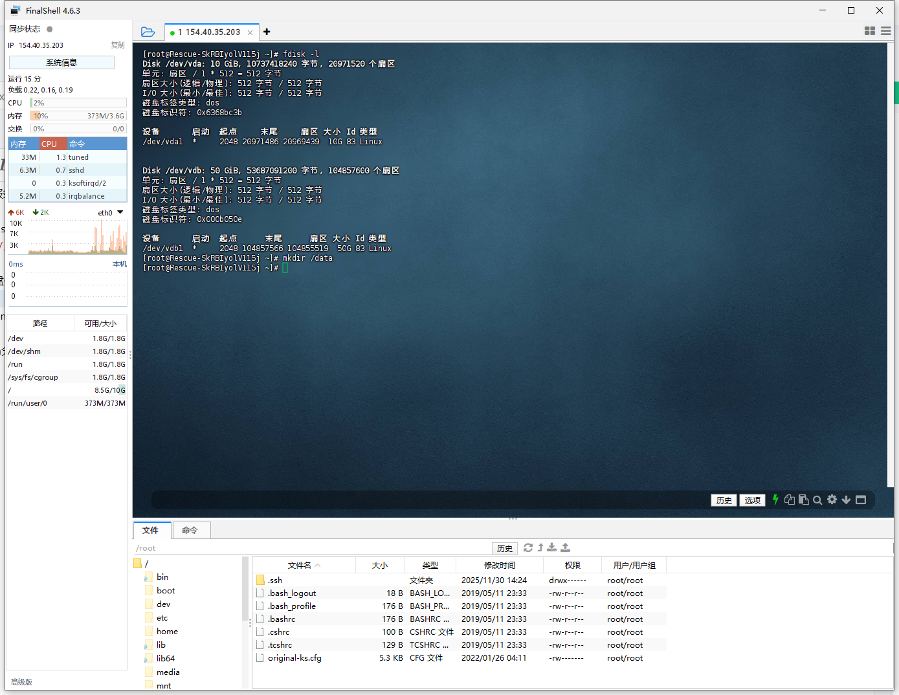Refresh the file list in file panel
Image resolution: width=899 pixels, height=695 pixels.
(x=528, y=547)
